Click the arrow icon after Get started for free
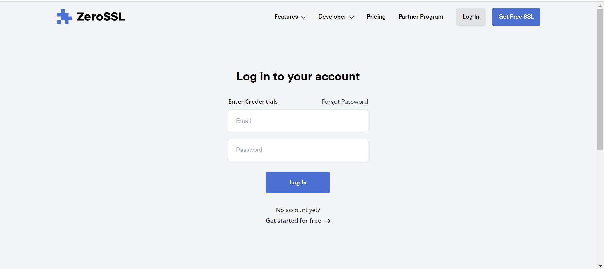604x269 pixels. click(x=328, y=221)
